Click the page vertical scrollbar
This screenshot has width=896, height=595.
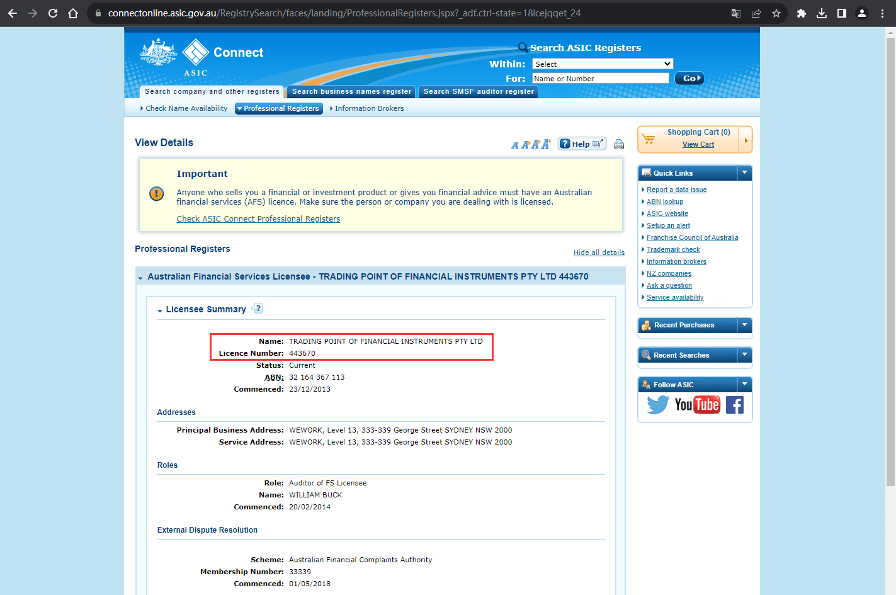890,261
